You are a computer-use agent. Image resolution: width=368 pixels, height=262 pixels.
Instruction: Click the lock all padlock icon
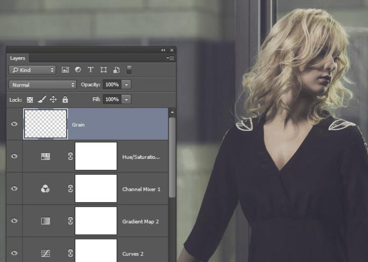(x=65, y=100)
